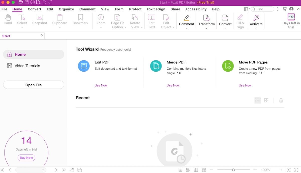Click the Open folder icon in title bar

pyautogui.click(x=21, y=3)
